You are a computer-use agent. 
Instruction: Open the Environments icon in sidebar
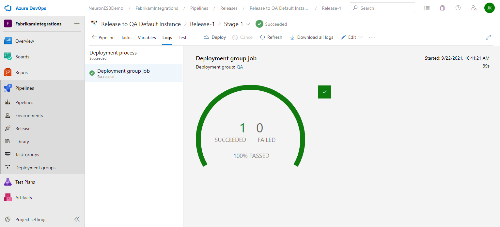(x=8, y=115)
